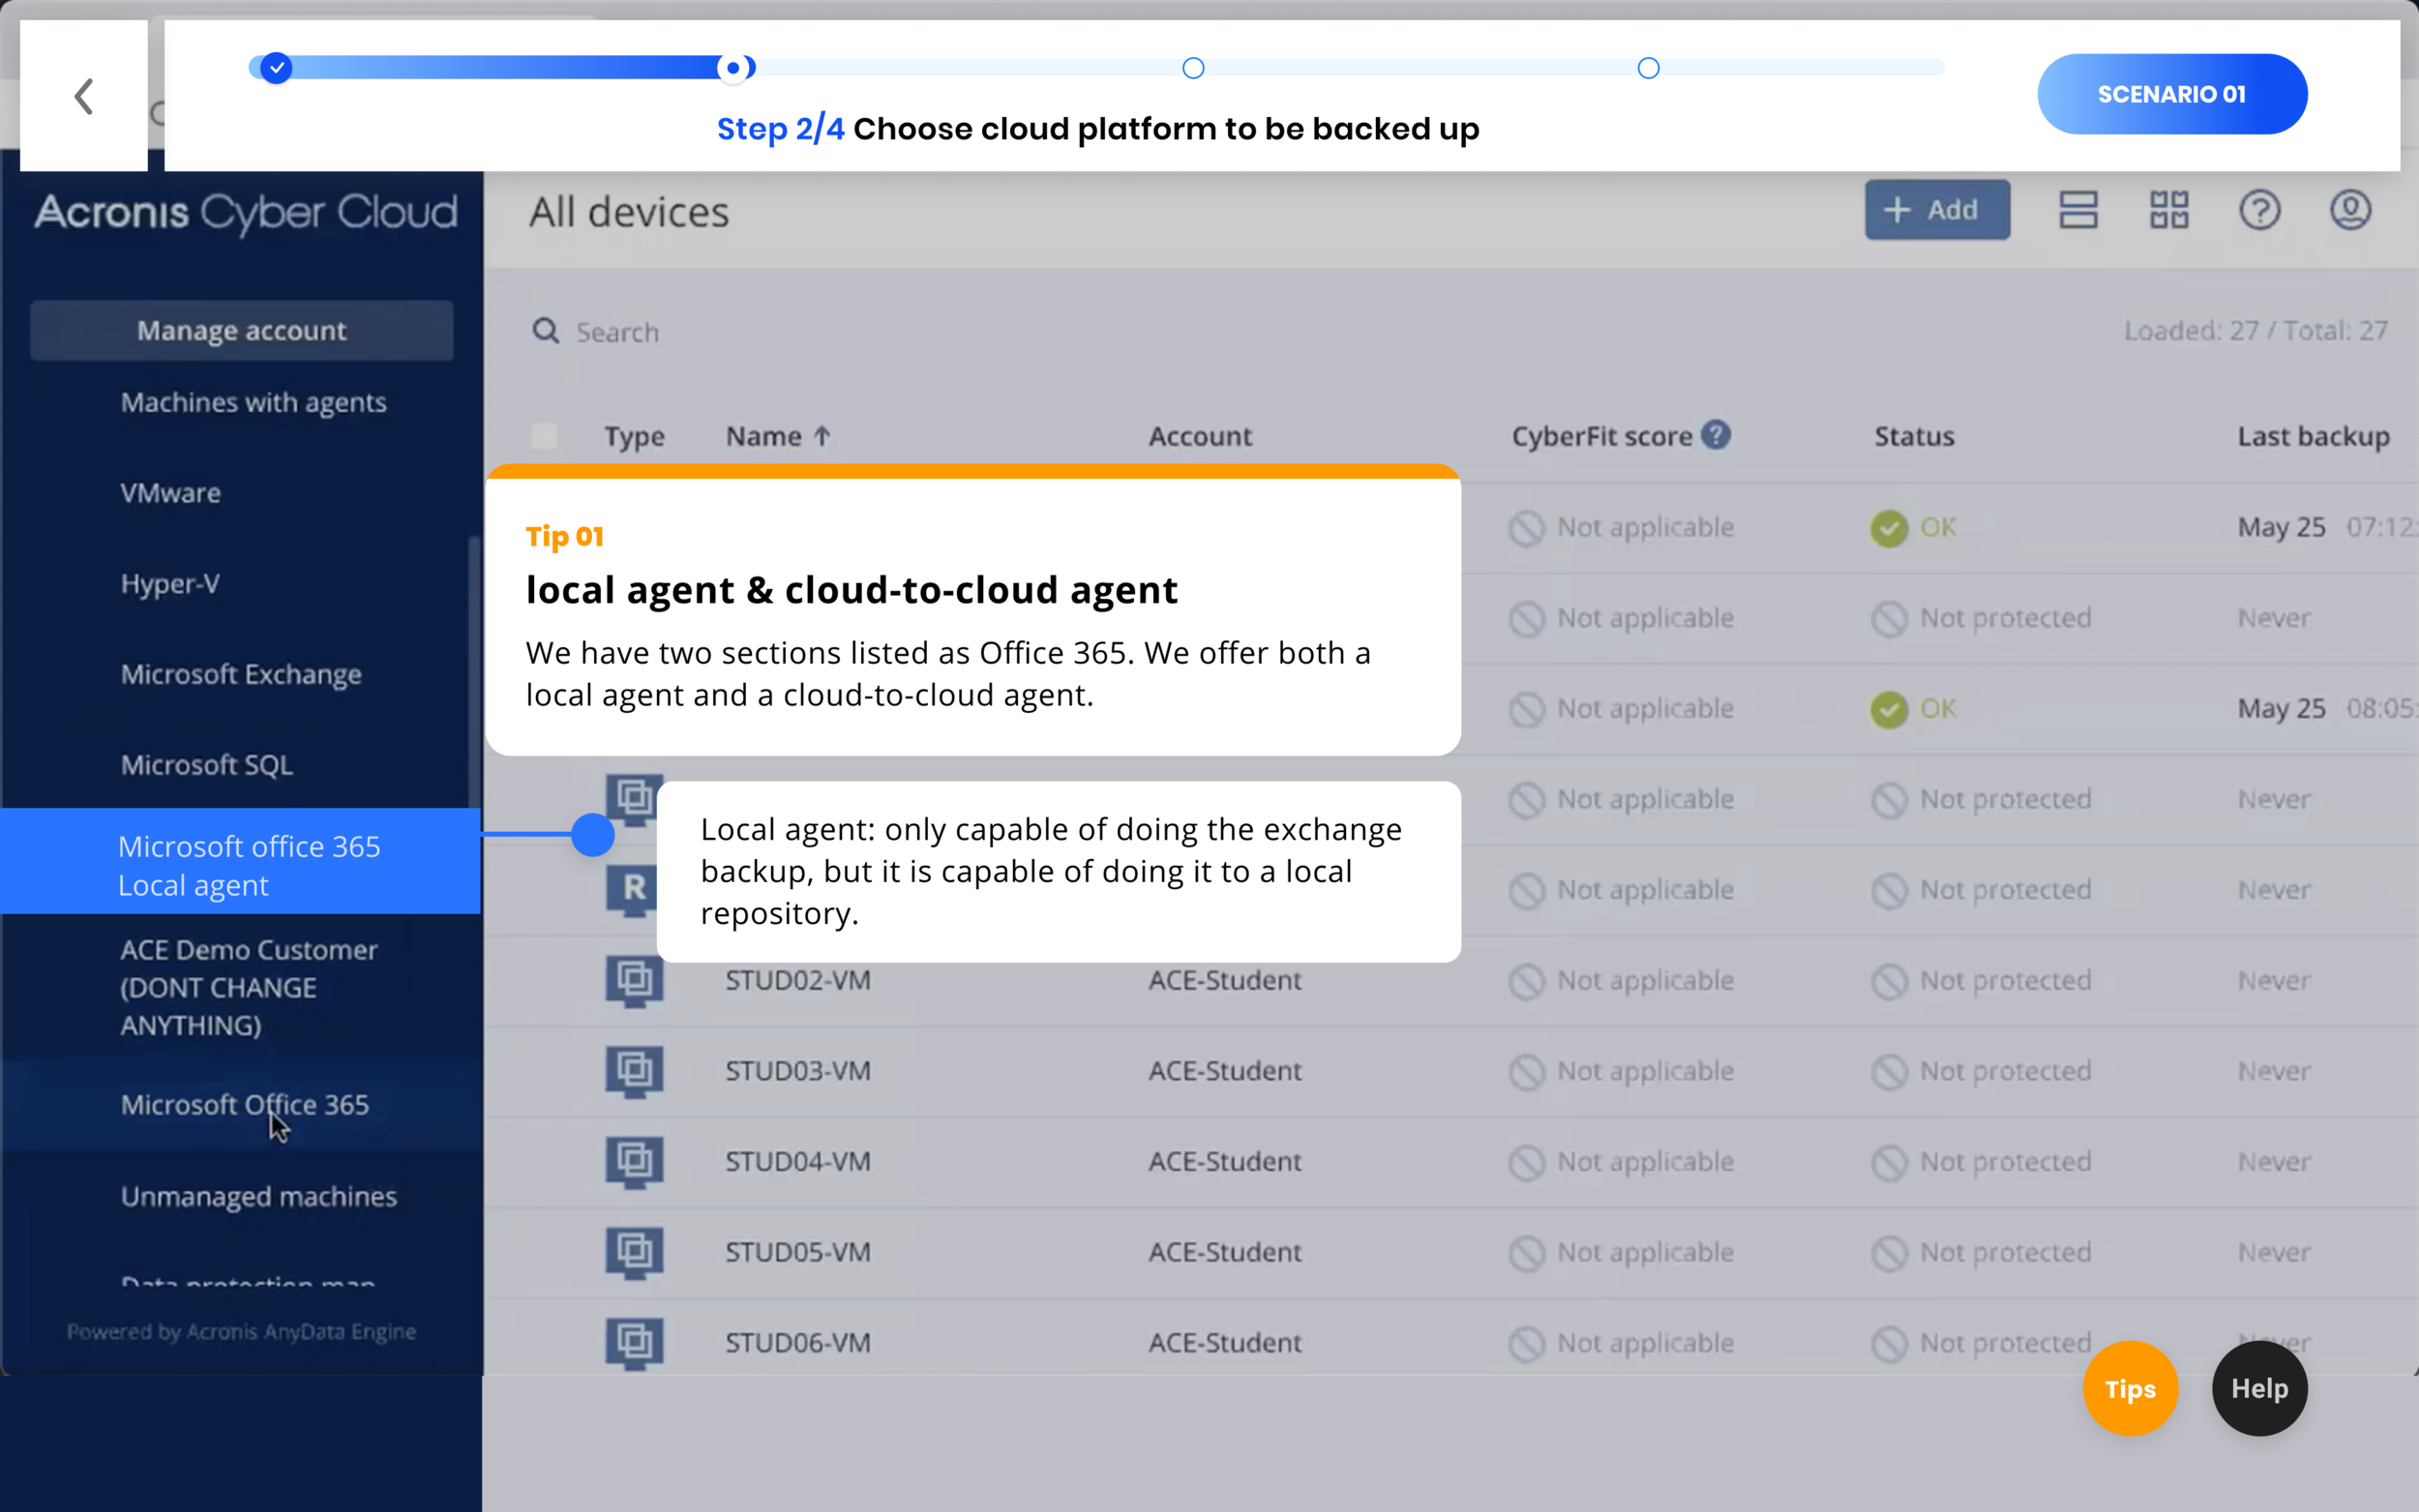Click STUD02-VM virtual machine type icon
The image size is (2419, 1512).
click(634, 980)
